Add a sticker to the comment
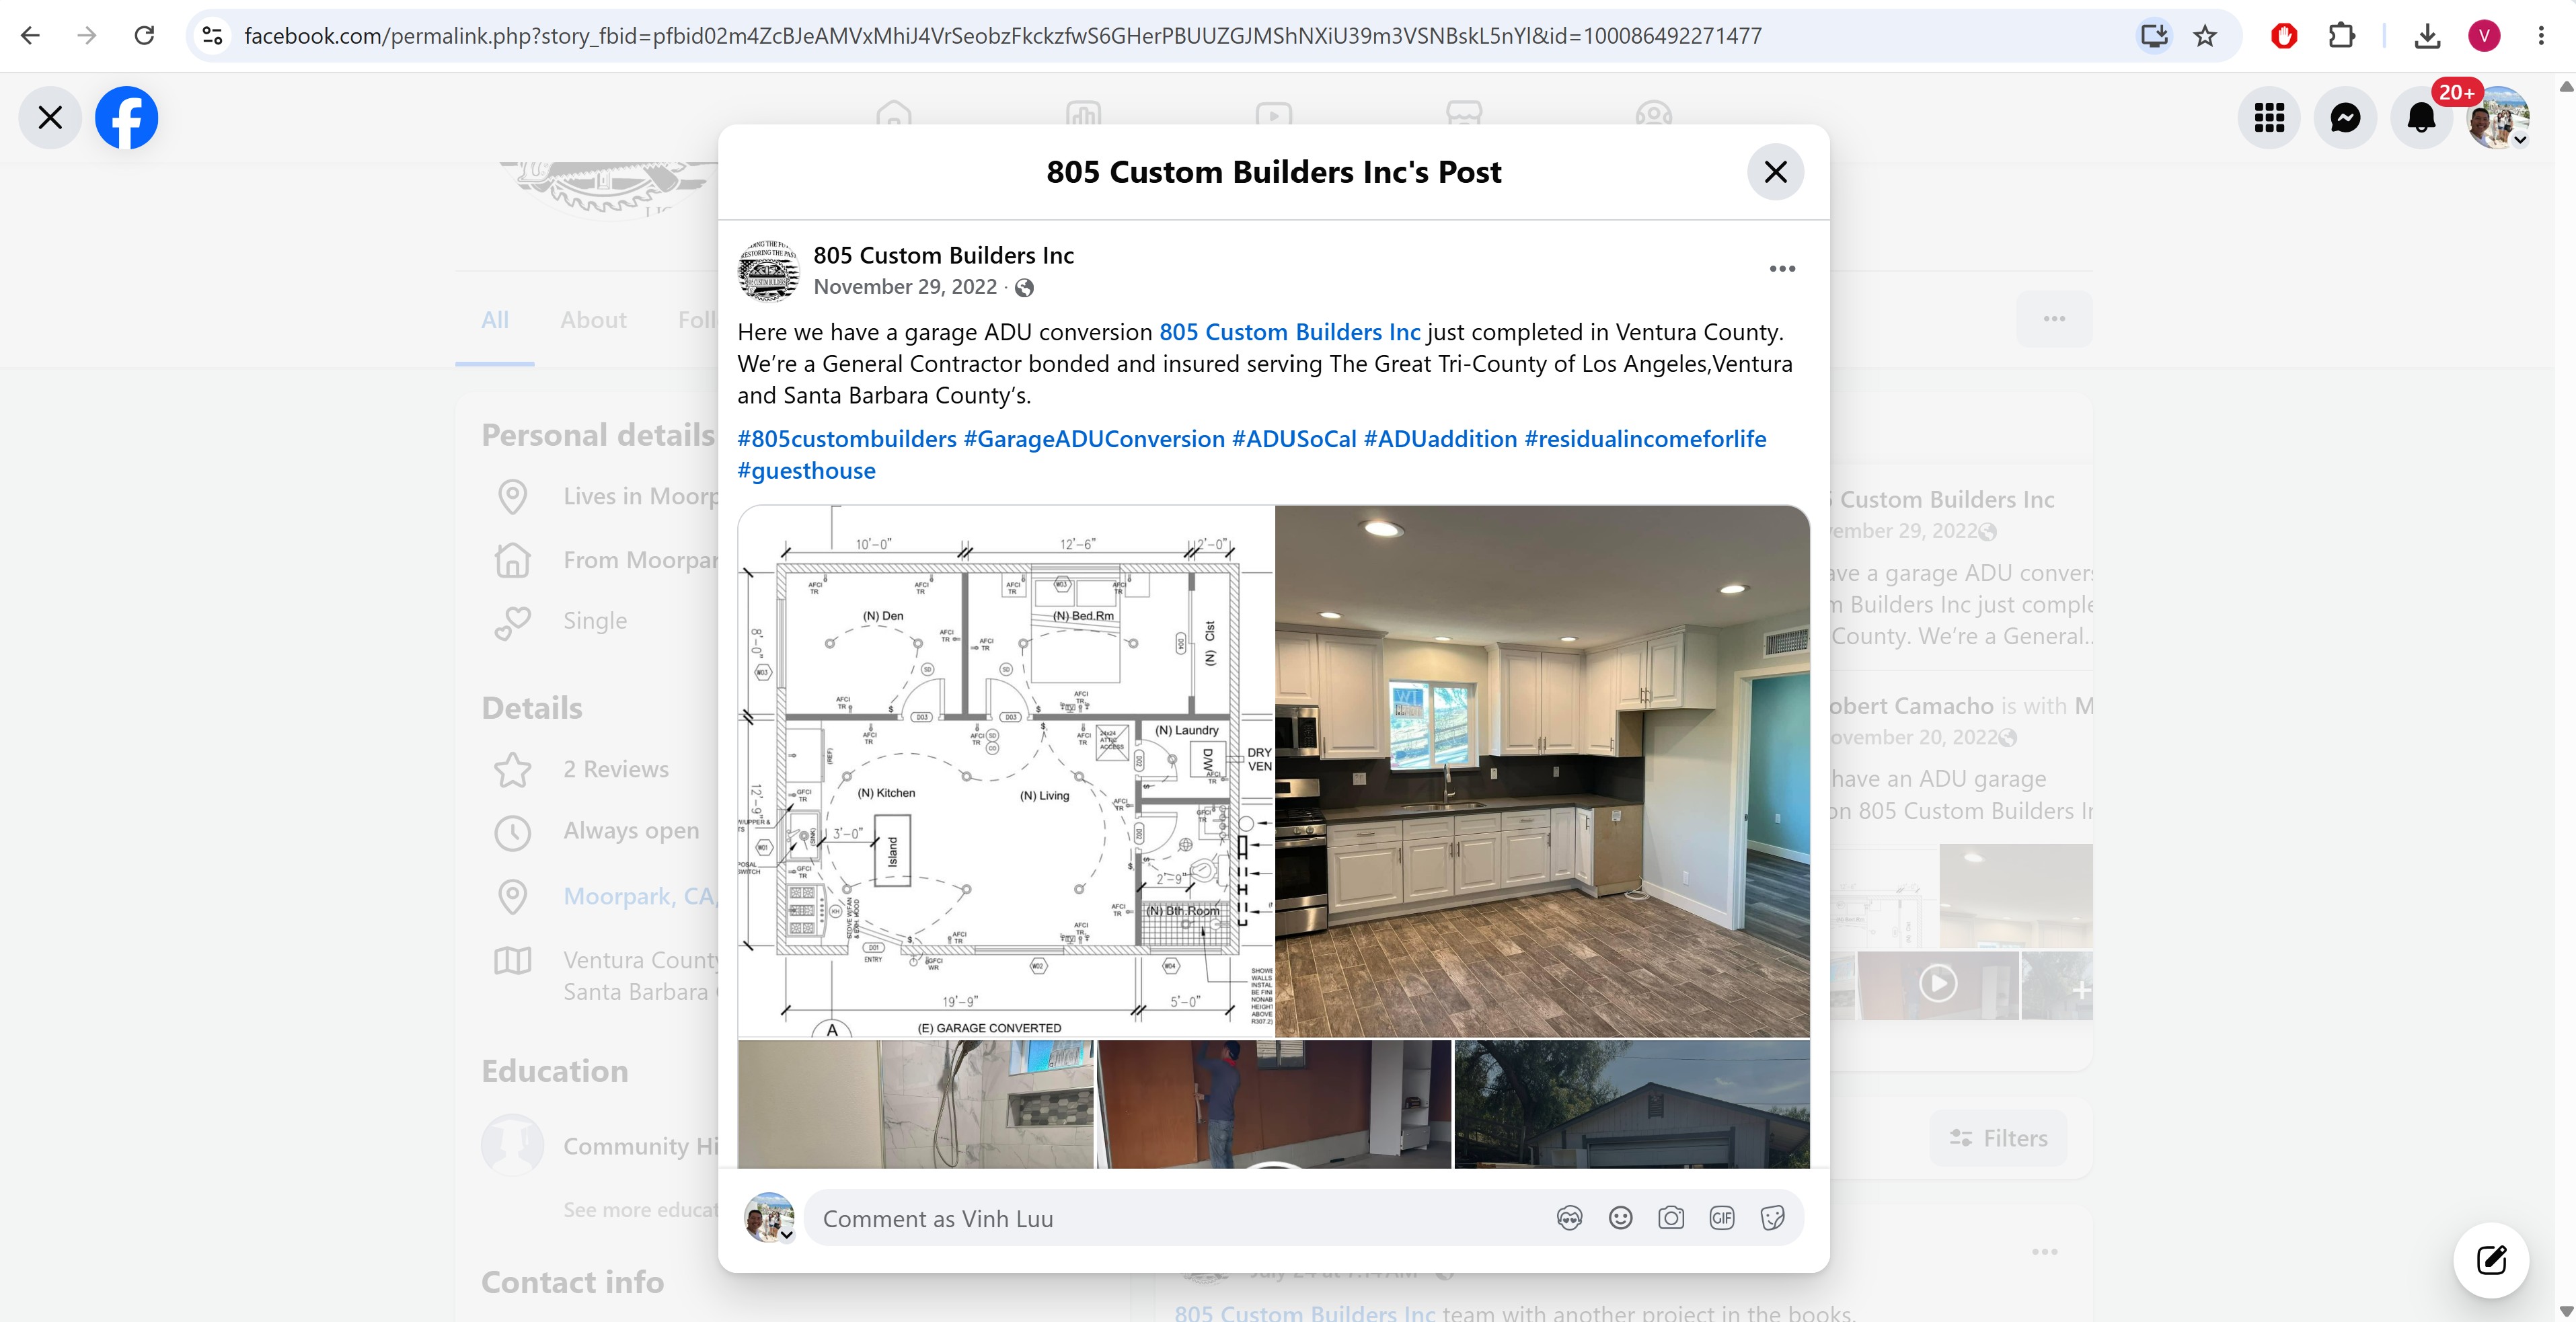Screen dimensions: 2576x1322 (1772, 1218)
